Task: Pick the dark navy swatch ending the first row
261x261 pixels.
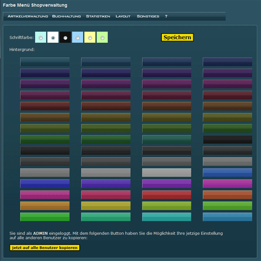Action: [228, 62]
